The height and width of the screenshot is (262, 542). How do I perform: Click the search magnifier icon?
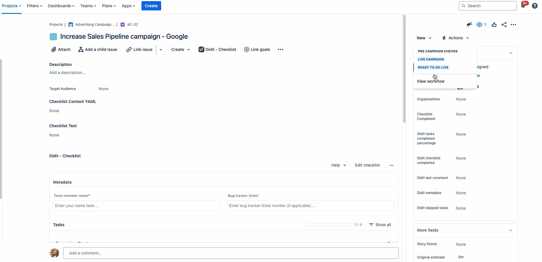(x=463, y=6)
